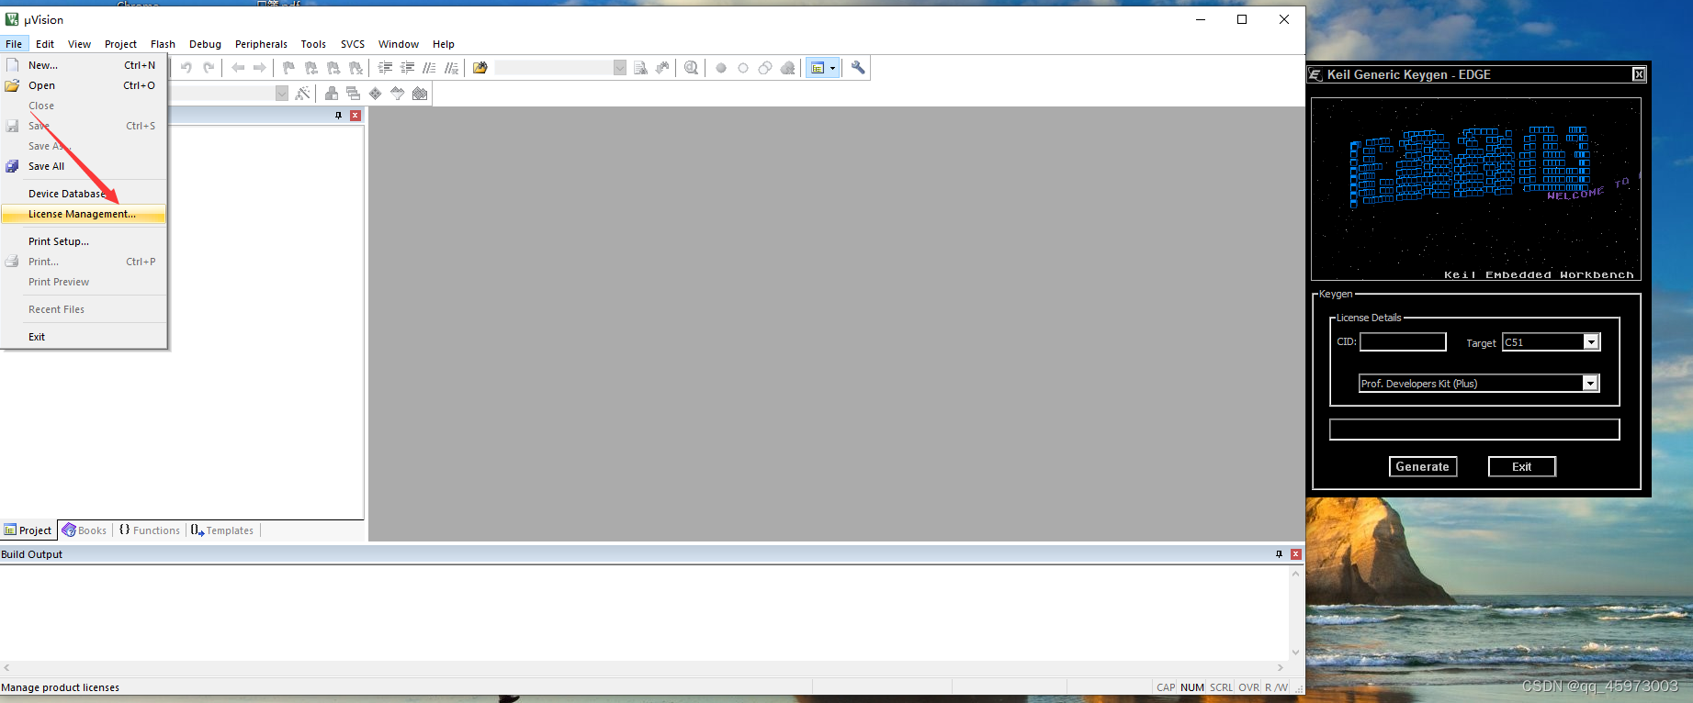This screenshot has height=703, width=1693.
Task: Open Device Database from File menu
Action: coord(84,194)
